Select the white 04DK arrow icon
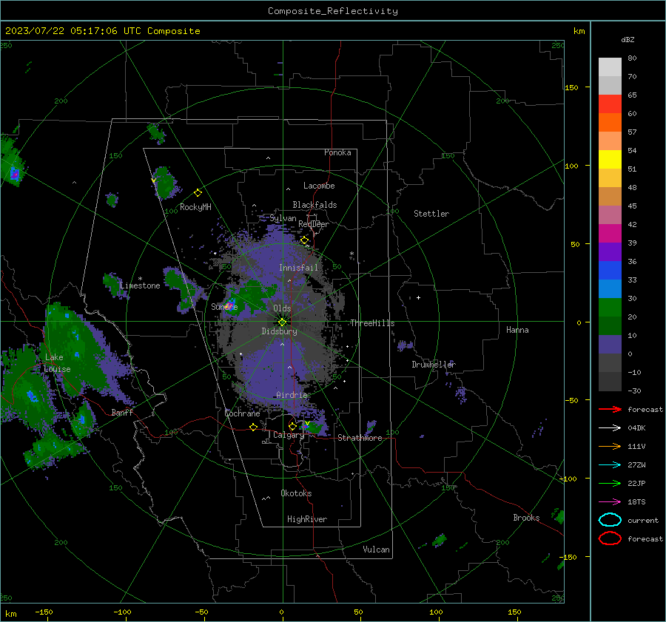Image resolution: width=666 pixels, height=622 pixels. [610, 427]
